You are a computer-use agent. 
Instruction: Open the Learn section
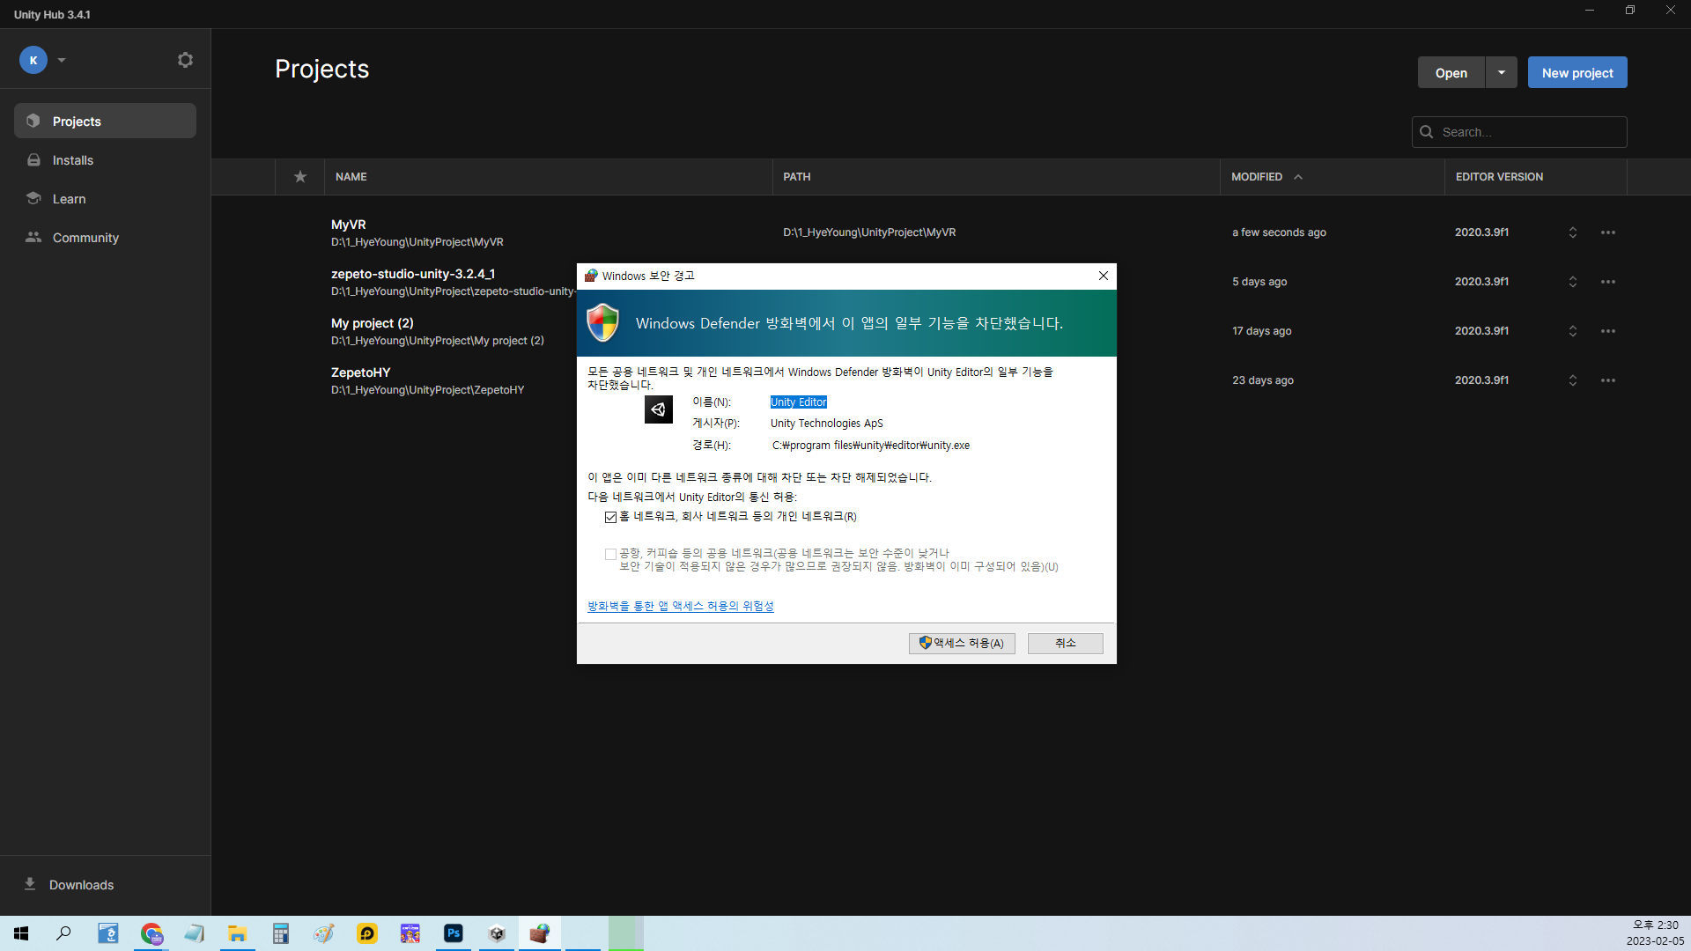(x=69, y=199)
